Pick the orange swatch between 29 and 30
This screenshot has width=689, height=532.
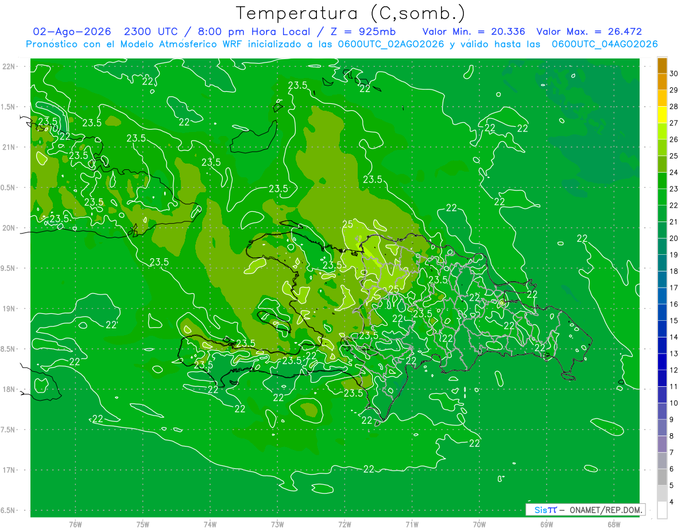click(662, 81)
